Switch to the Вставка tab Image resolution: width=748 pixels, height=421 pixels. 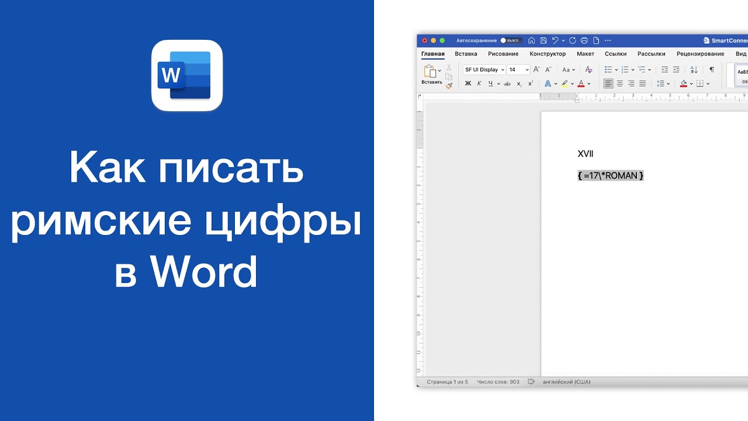coord(466,54)
